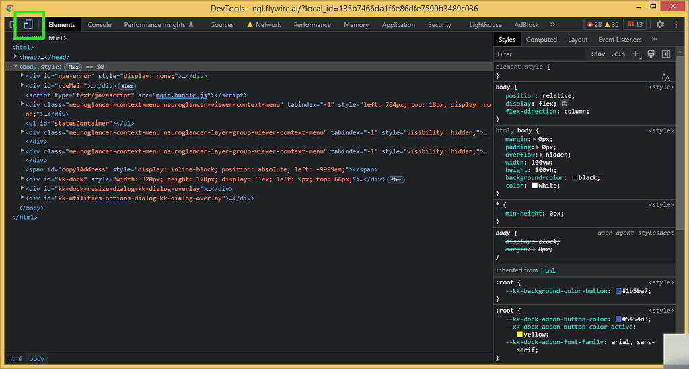Viewport: 689px width, 369px height.
Task: Open the flexbox editor icon beside display: flex
Action: [x=565, y=104]
